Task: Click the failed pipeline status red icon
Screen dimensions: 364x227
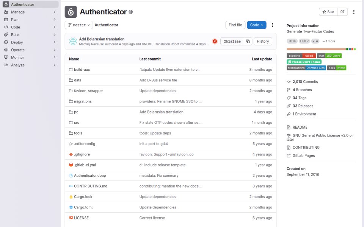Action: tap(215, 41)
